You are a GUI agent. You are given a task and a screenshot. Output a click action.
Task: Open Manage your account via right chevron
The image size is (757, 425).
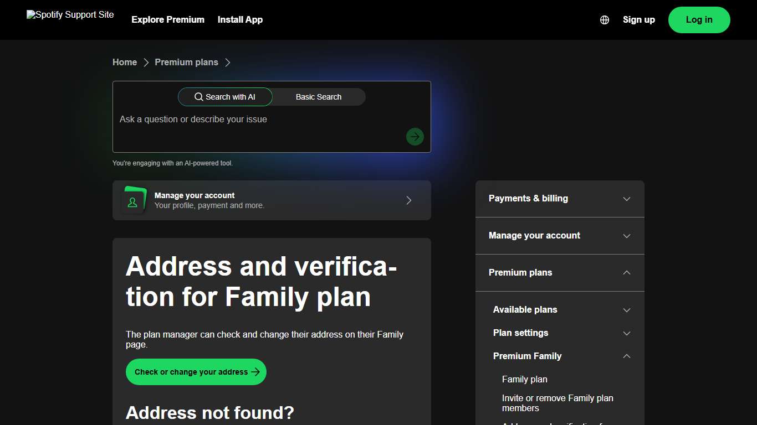[408, 200]
